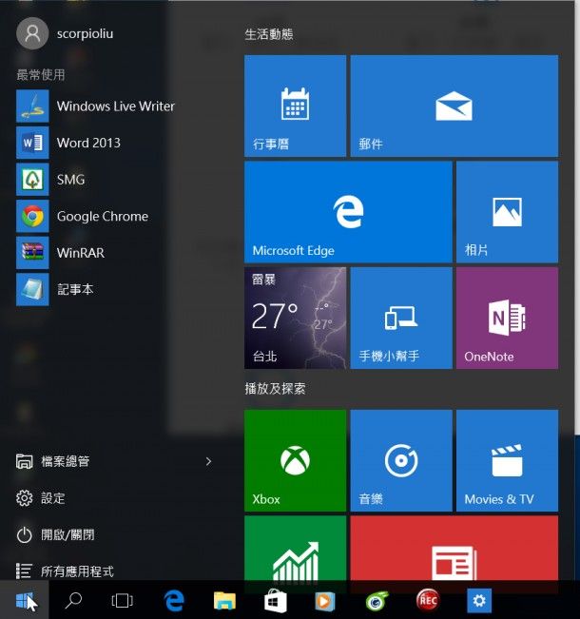
Task: Open the green Xbox tile
Action: tap(295, 461)
